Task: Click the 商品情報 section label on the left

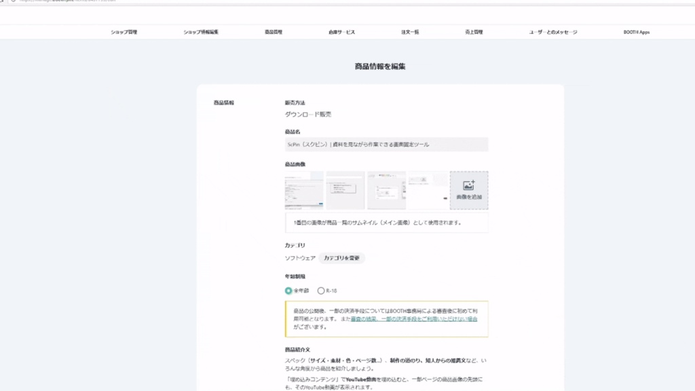Action: pos(224,103)
